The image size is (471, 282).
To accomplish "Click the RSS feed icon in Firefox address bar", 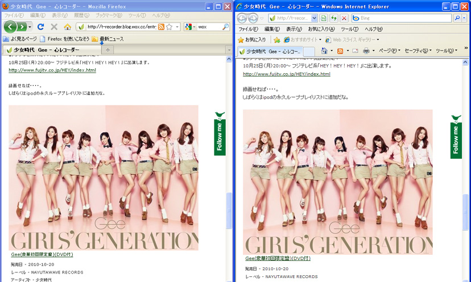I will pyautogui.click(x=161, y=27).
